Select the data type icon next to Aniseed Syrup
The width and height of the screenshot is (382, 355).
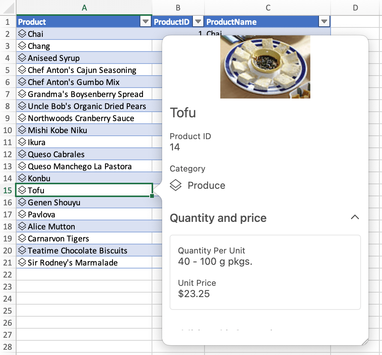(x=22, y=58)
